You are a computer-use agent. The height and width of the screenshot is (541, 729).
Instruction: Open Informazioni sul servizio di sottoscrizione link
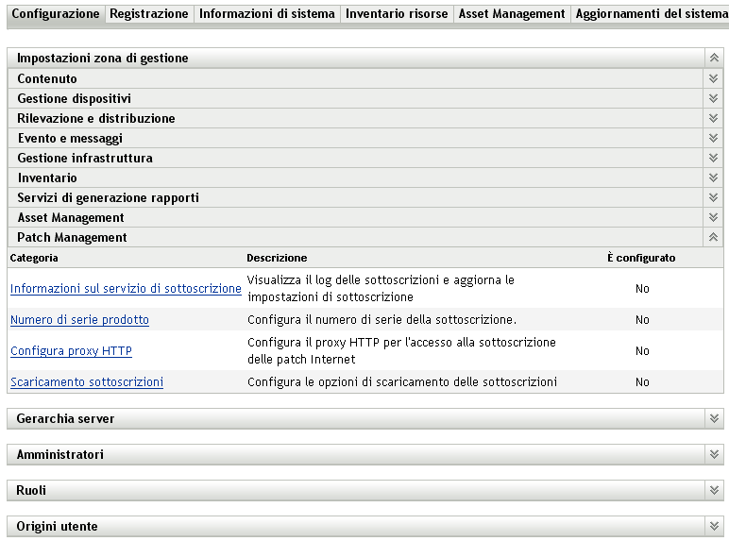pos(126,289)
